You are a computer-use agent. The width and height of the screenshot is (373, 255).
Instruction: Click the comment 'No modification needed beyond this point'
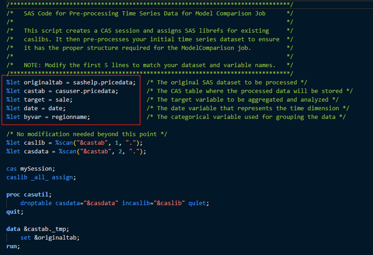coord(86,134)
